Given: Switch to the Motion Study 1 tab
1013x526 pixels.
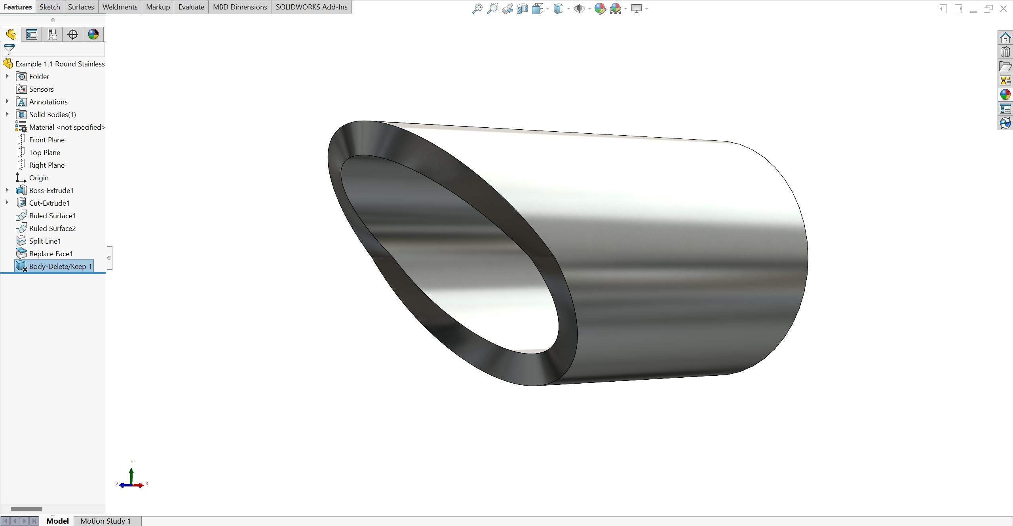Looking at the screenshot, I should [x=105, y=520].
